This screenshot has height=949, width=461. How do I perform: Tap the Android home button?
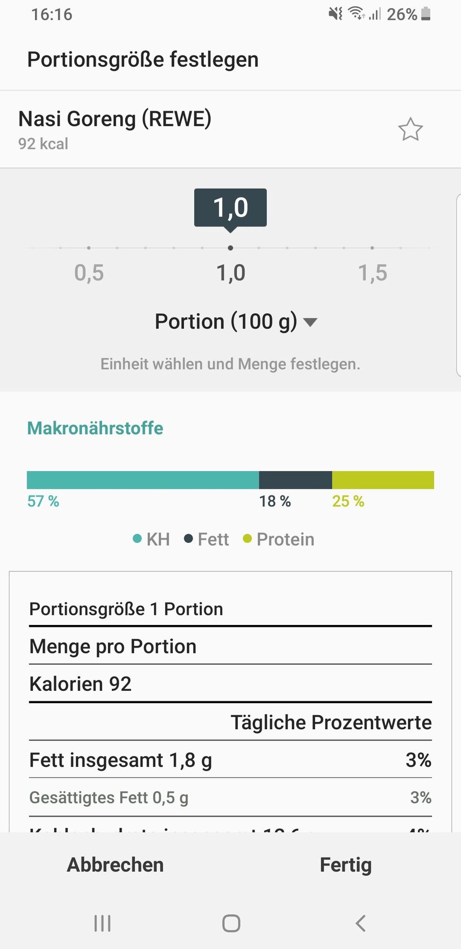231,923
